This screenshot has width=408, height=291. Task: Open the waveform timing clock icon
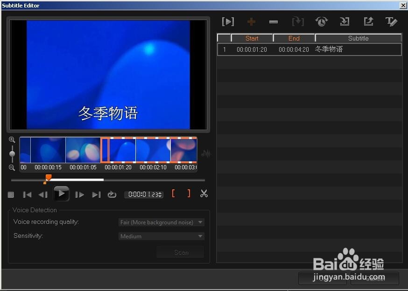[x=321, y=21]
